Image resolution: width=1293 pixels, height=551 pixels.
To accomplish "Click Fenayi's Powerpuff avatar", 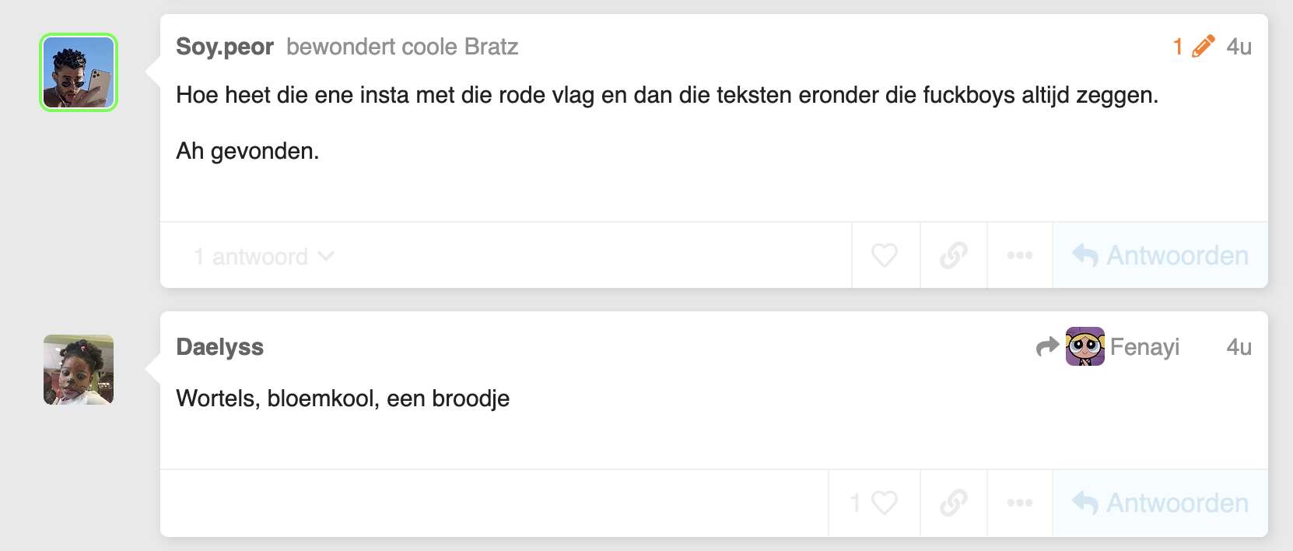I will click(1085, 346).
